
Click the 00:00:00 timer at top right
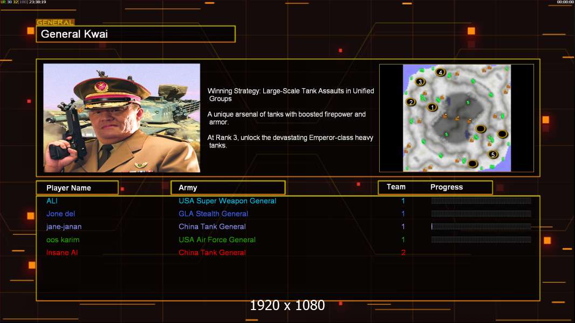[565, 2]
